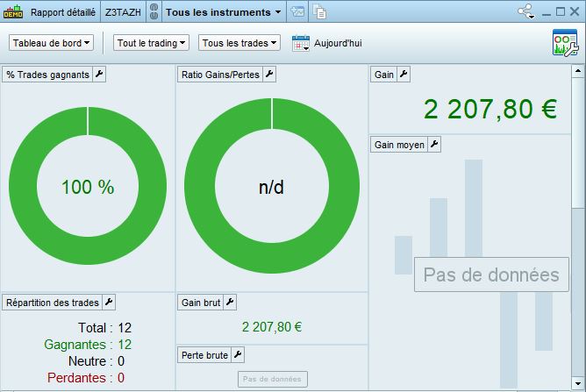Click the vertical scrollbar thumb
The width and height of the screenshot is (586, 392).
578,142
